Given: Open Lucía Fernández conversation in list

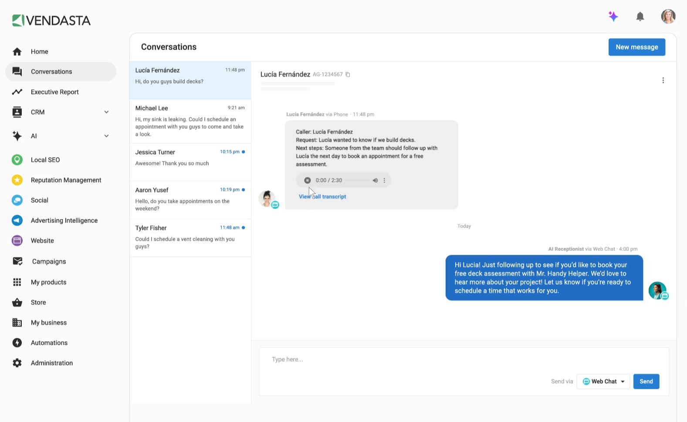Looking at the screenshot, I should pyautogui.click(x=190, y=81).
